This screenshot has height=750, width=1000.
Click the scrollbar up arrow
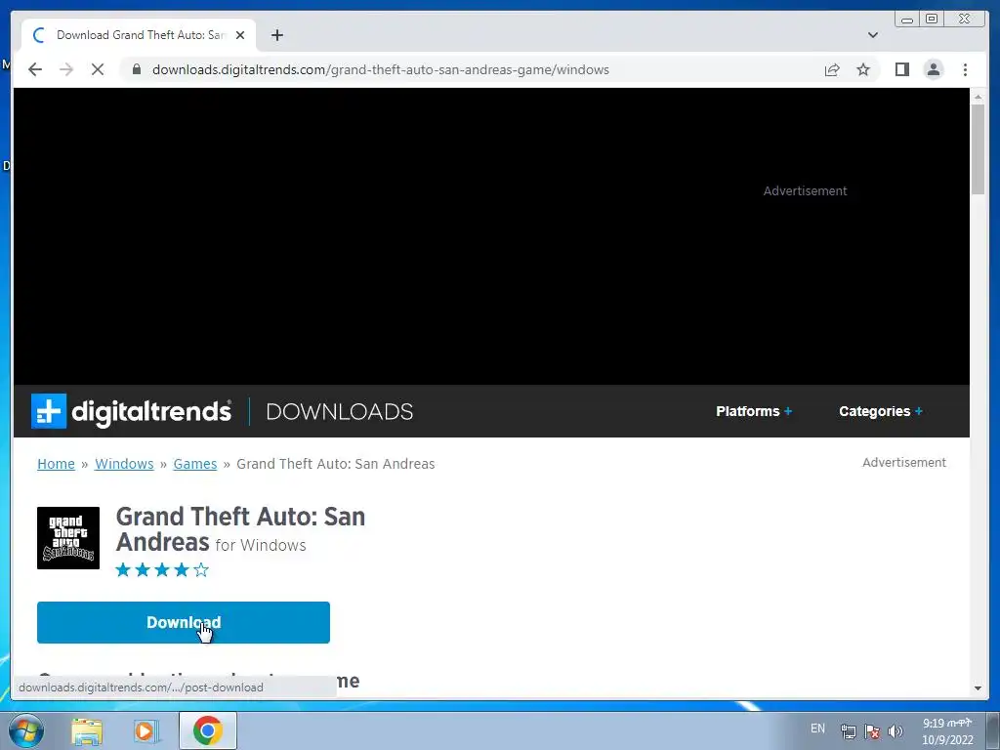tap(978, 97)
